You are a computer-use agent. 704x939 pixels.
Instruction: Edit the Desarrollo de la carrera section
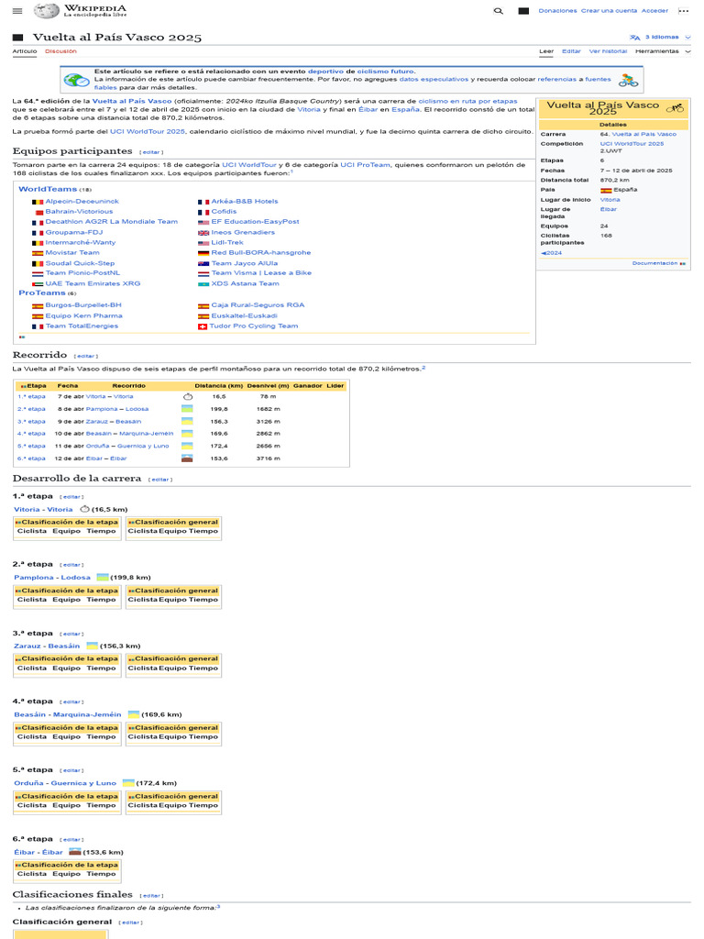159,480
